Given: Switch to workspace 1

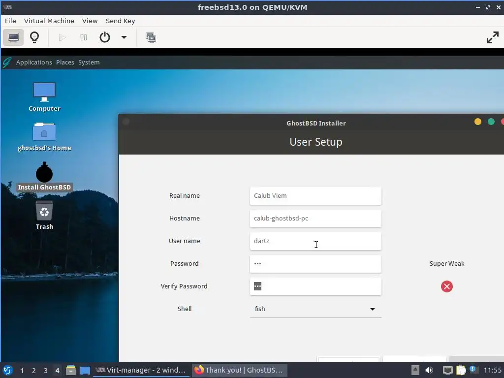Looking at the screenshot, I should coord(22,371).
